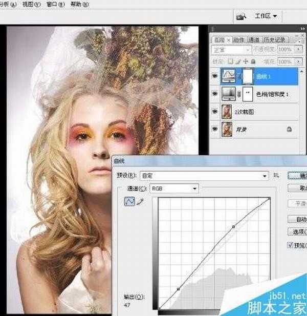
Task: Click the Bridge launch icon beside 工作区
Action: [x=241, y=16]
